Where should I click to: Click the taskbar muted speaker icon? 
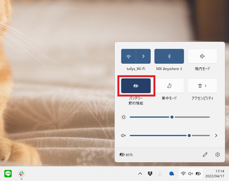190,174
